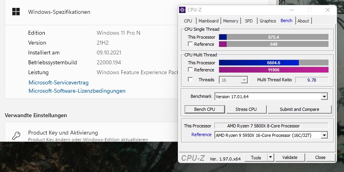Click the Close button at bottom of CPU-Z

pyautogui.click(x=320, y=157)
